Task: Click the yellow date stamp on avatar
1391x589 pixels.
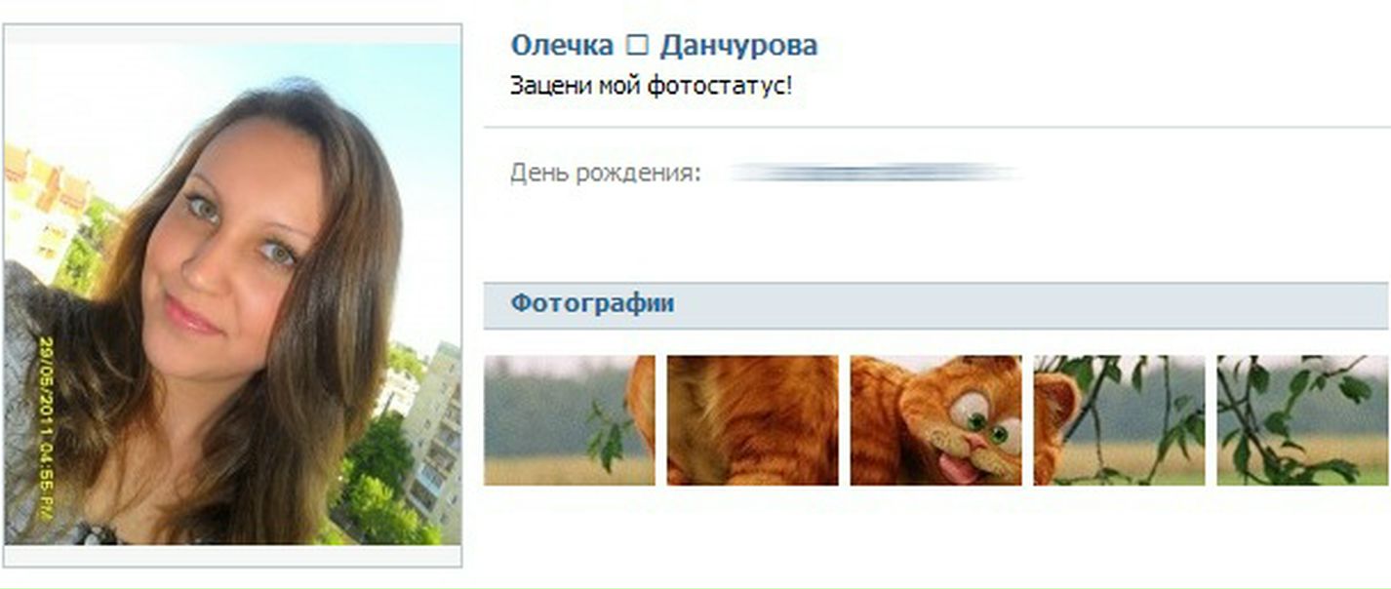Action: tap(46, 426)
